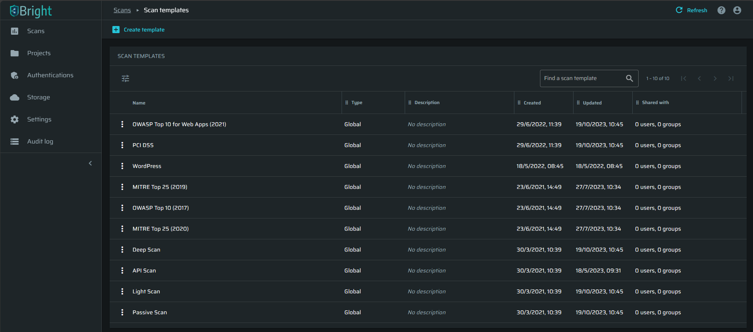The height and width of the screenshot is (332, 753).
Task: Click the 18/5/2023, 09:31 updated date
Action: [598, 270]
